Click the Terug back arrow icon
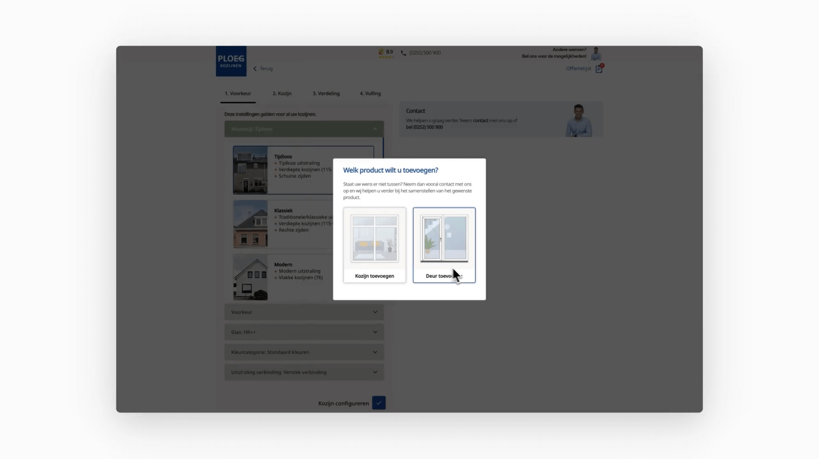The image size is (819, 459). (x=255, y=69)
